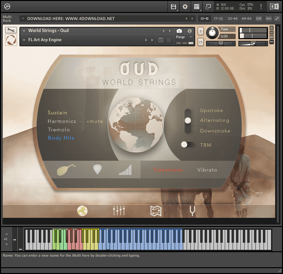Image resolution: width=283 pixels, height=274 pixels.
Task: Open the FL Art Arp Engine snapshot dropdown
Action: coord(24,40)
